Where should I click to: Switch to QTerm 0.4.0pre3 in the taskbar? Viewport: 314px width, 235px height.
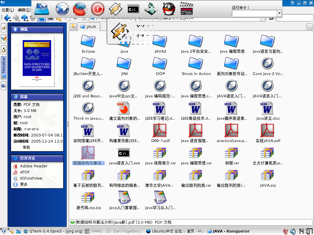tap(53, 231)
